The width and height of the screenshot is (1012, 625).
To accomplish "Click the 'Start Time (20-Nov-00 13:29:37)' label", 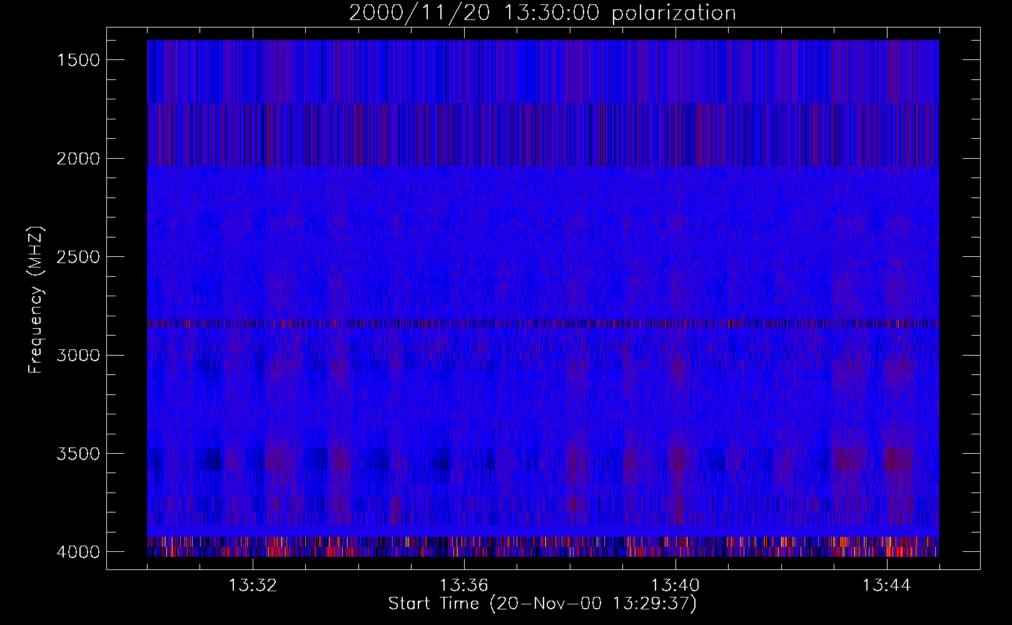I will [542, 604].
